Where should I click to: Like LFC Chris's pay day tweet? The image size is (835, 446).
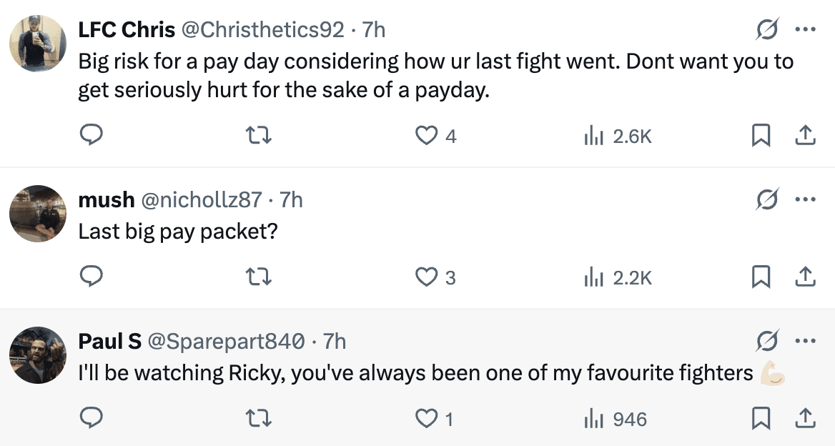pos(427,135)
